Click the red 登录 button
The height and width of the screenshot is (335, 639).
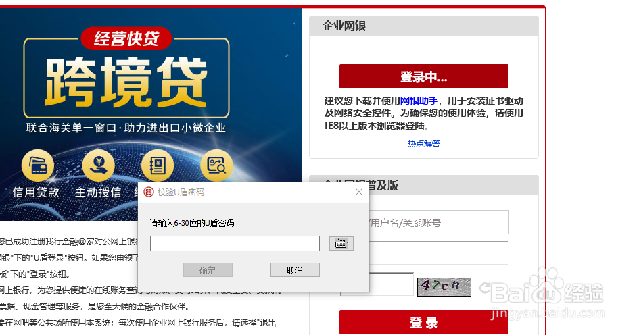pyautogui.click(x=424, y=322)
